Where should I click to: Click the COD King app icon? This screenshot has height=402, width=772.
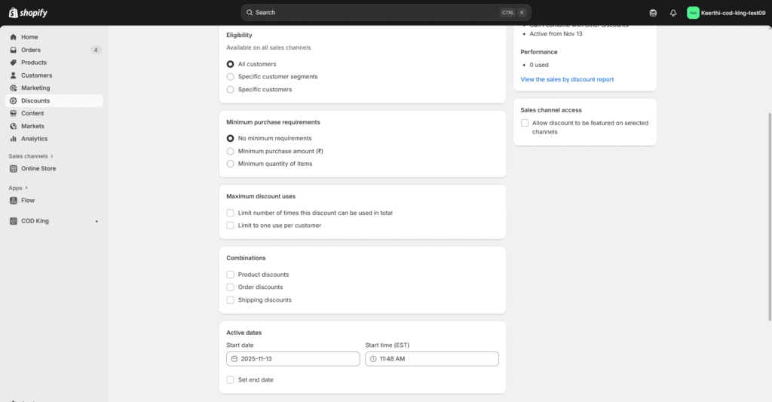[x=14, y=221]
